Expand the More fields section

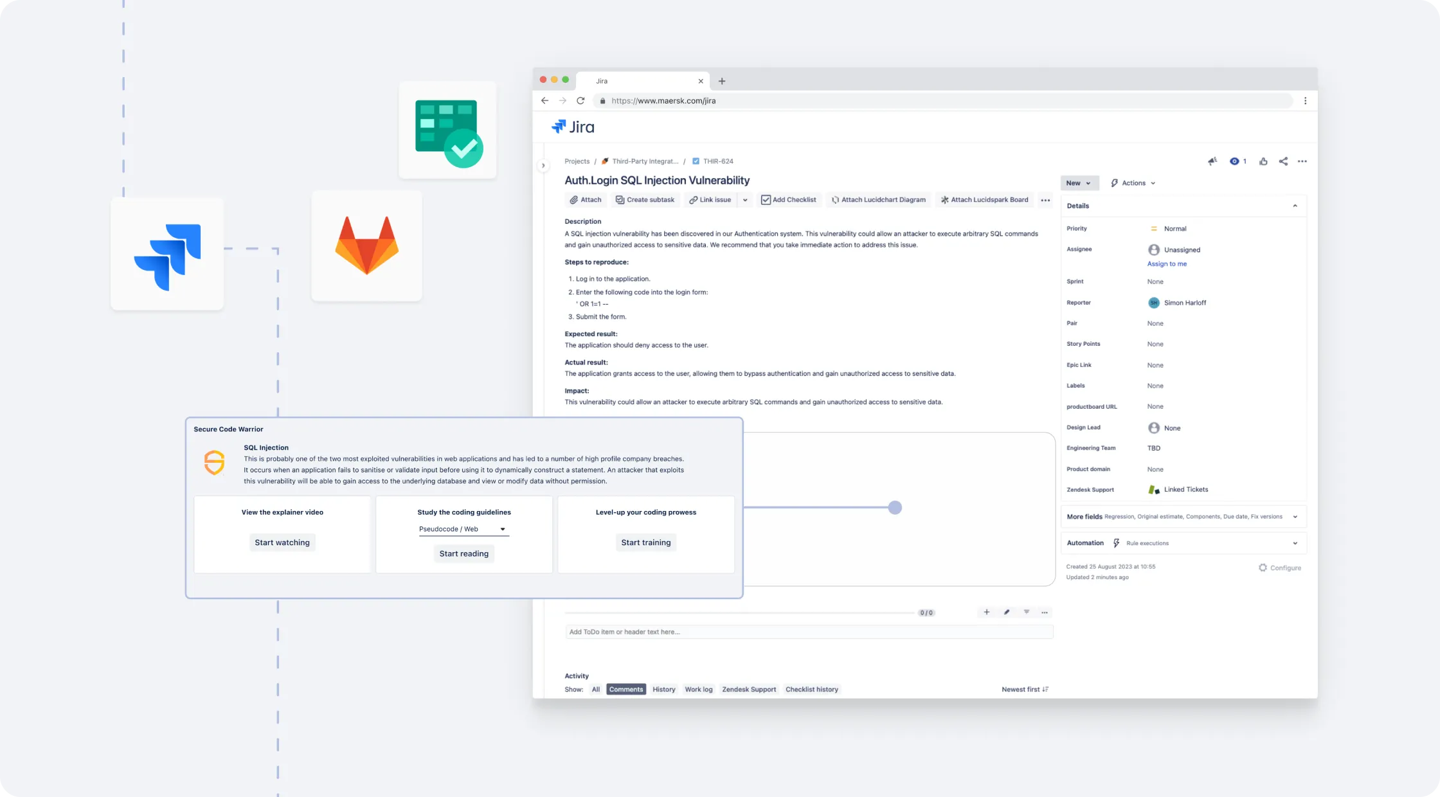coord(1295,516)
